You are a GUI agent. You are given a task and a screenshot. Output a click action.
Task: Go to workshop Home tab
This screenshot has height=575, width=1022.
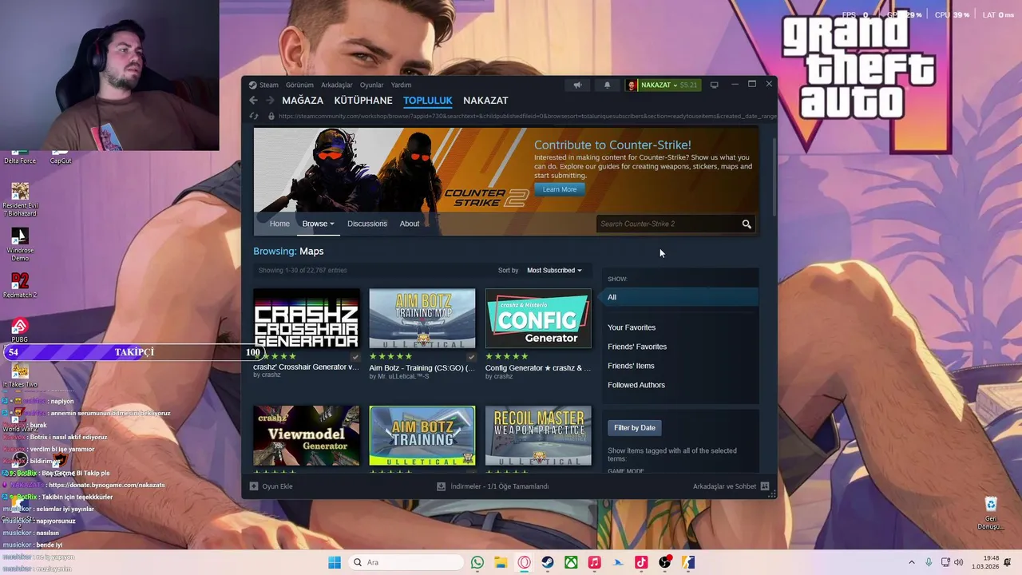pyautogui.click(x=279, y=224)
